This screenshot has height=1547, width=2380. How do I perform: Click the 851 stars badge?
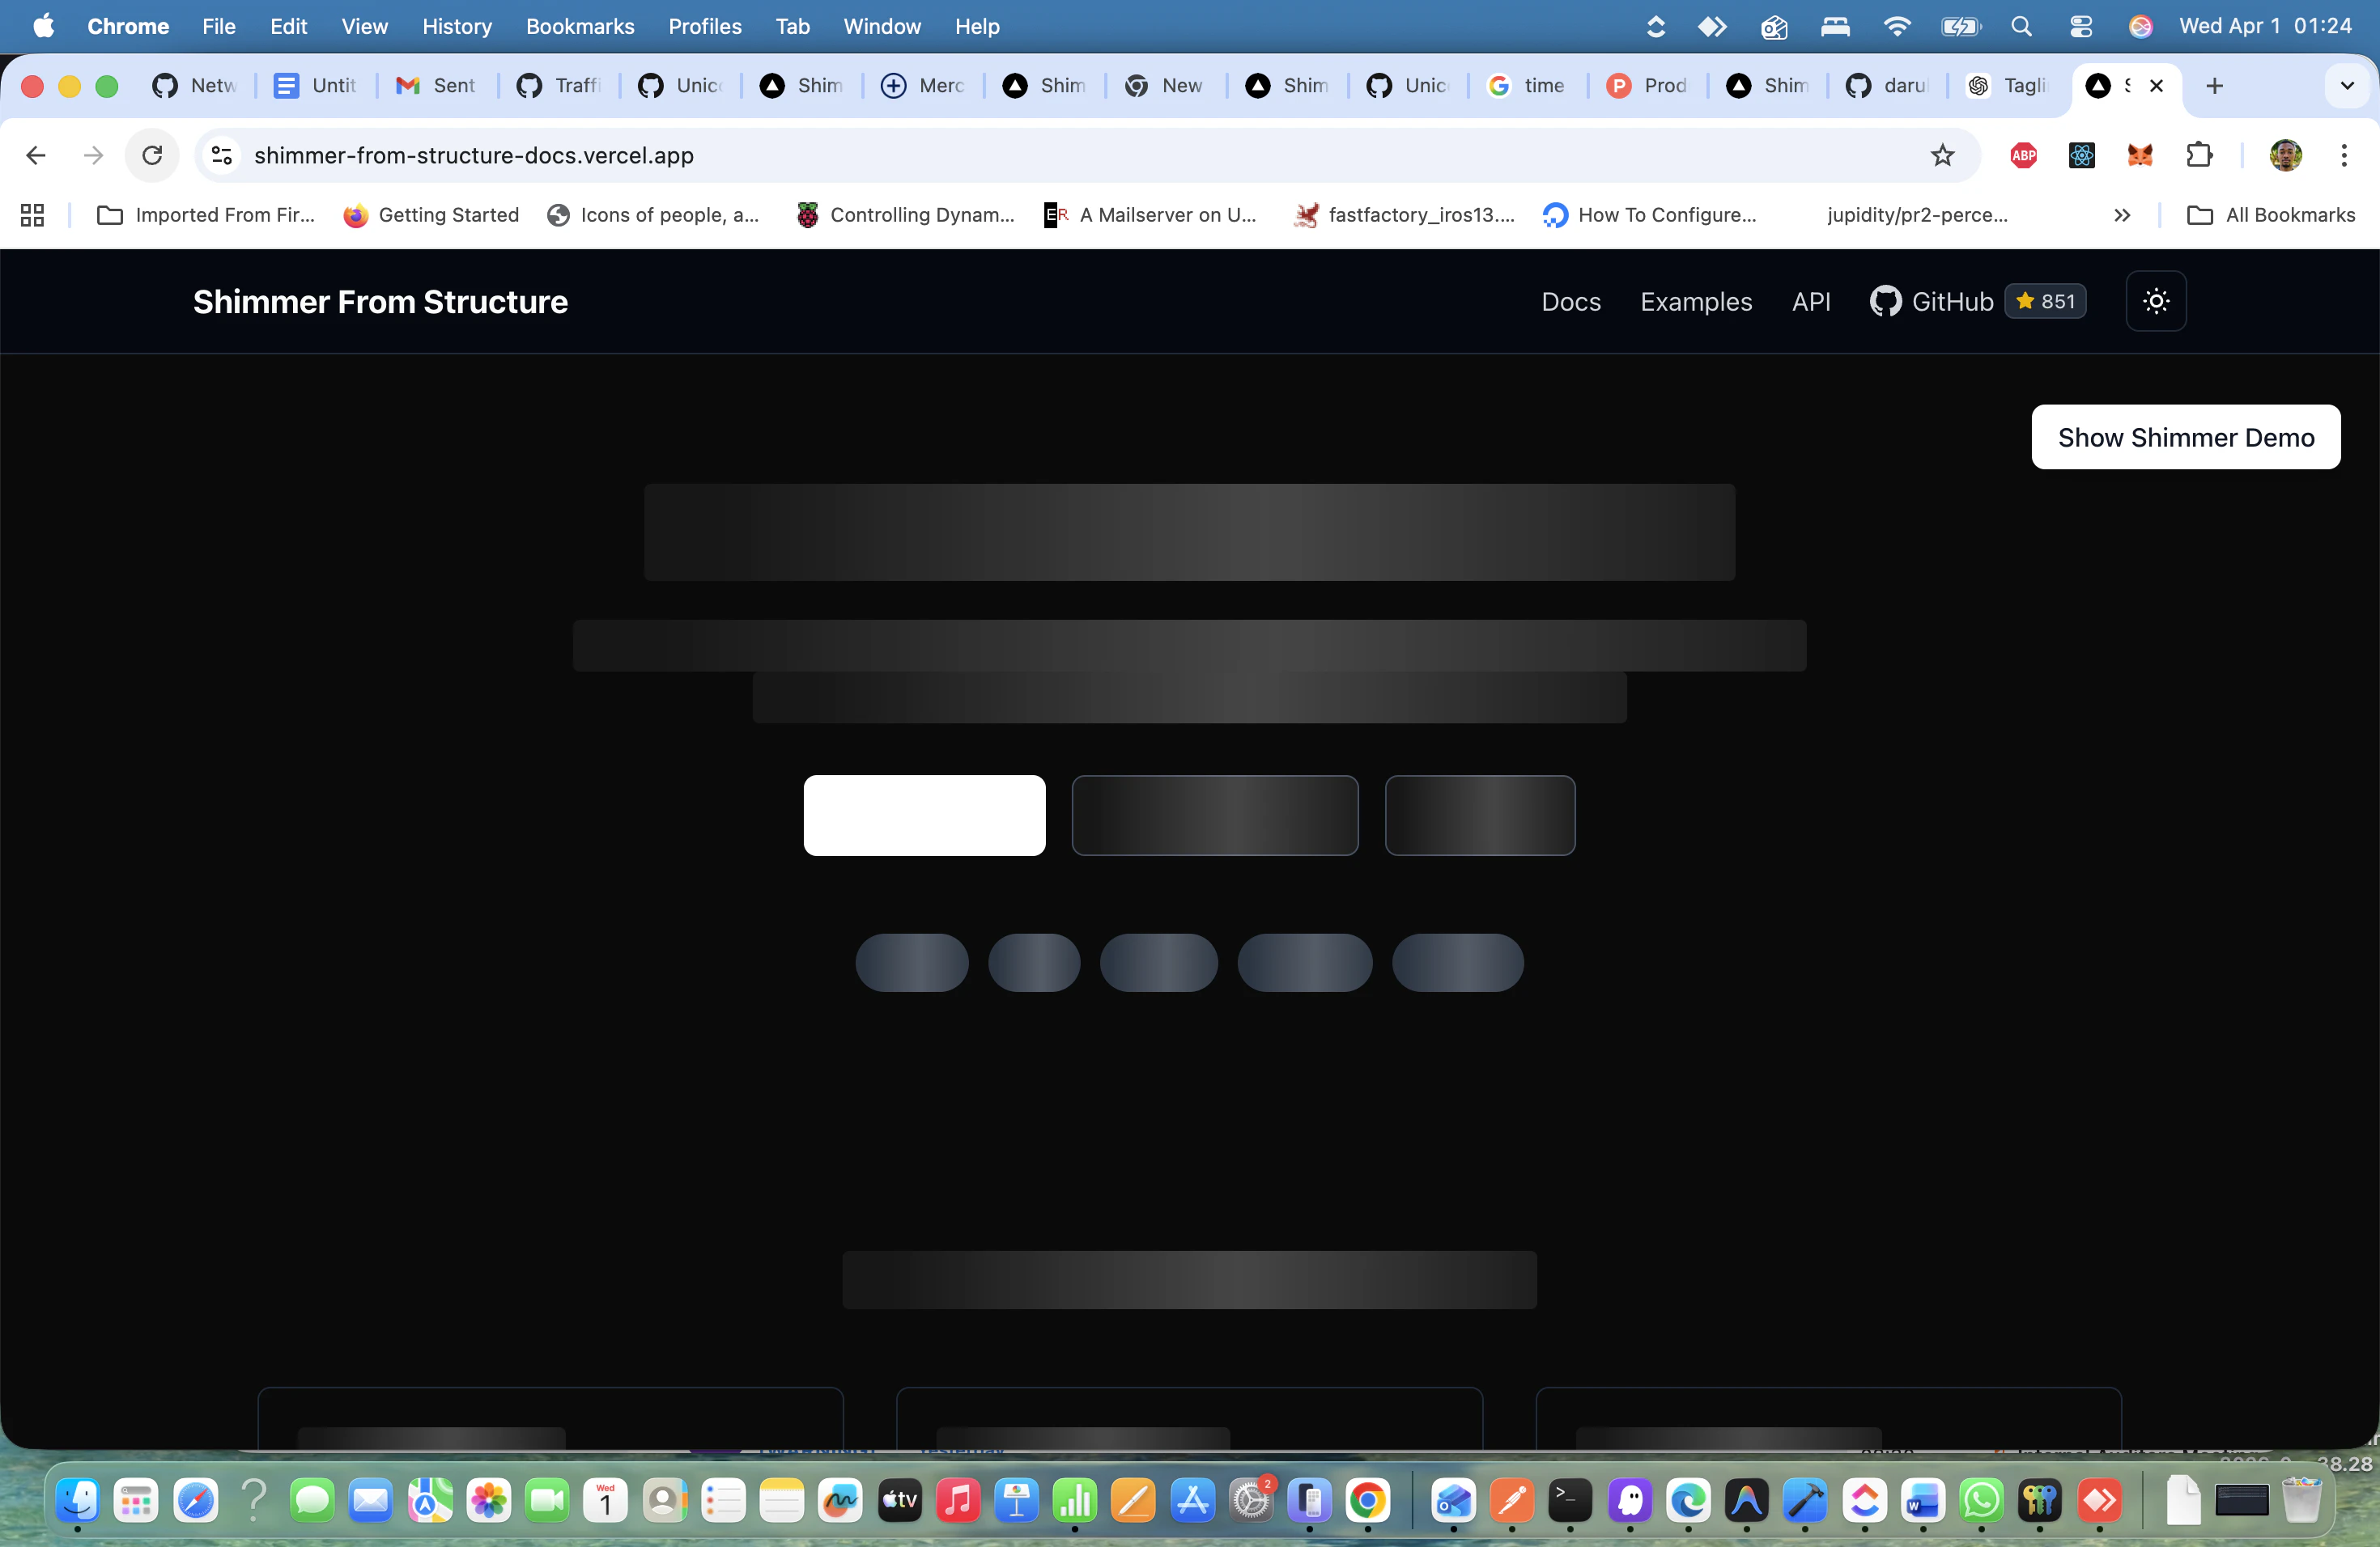click(x=2045, y=301)
